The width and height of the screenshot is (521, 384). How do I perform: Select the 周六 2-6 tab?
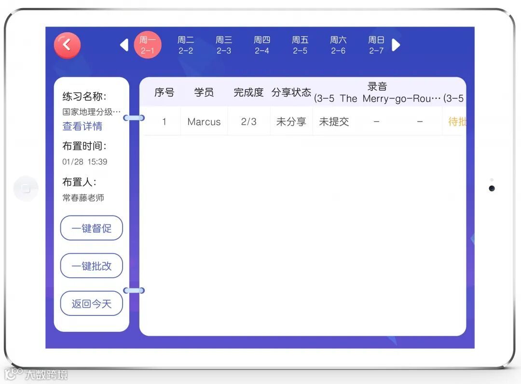tap(338, 45)
